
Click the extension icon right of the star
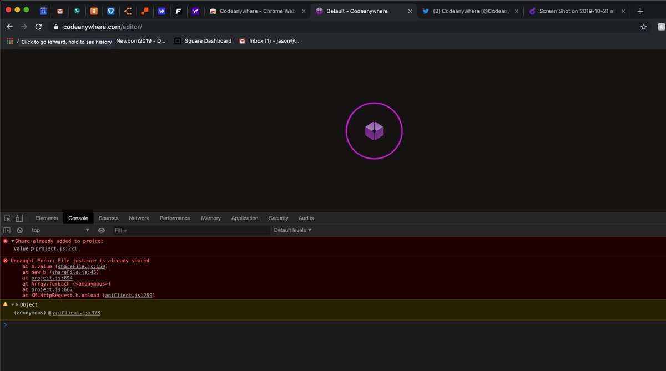point(661,27)
